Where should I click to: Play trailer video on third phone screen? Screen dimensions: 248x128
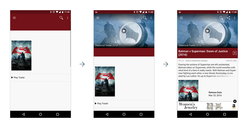pos(207,31)
